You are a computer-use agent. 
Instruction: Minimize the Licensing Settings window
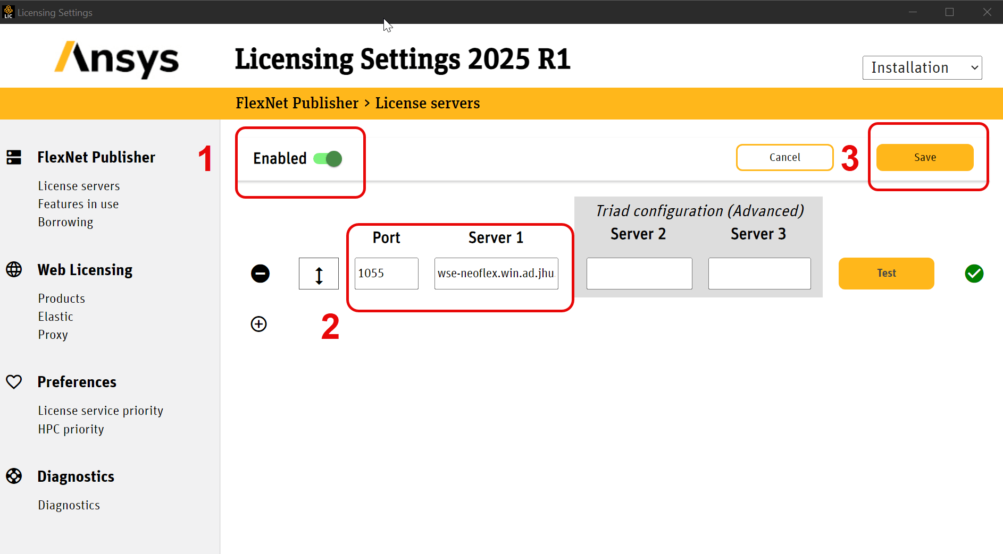913,12
